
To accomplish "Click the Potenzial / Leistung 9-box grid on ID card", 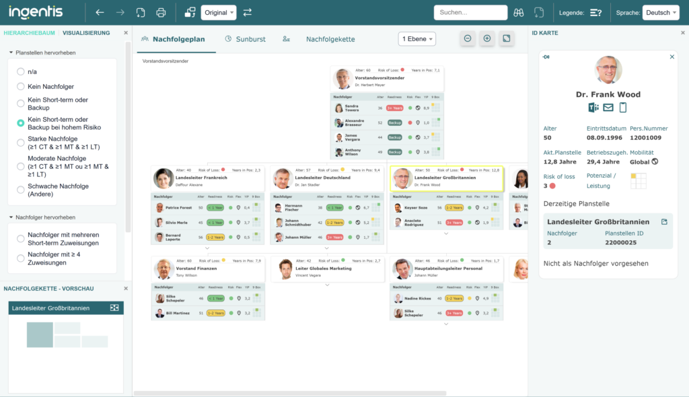I will (638, 181).
